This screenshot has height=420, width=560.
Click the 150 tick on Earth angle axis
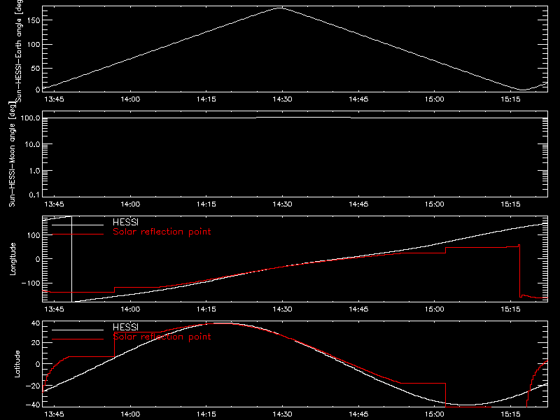pyautogui.click(x=34, y=20)
